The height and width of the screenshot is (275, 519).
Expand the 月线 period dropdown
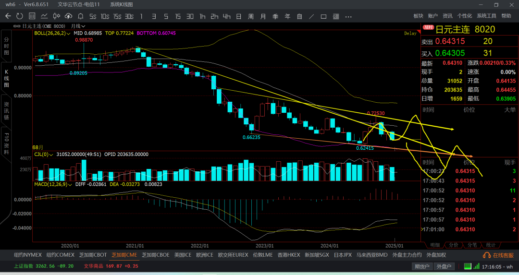78,26
